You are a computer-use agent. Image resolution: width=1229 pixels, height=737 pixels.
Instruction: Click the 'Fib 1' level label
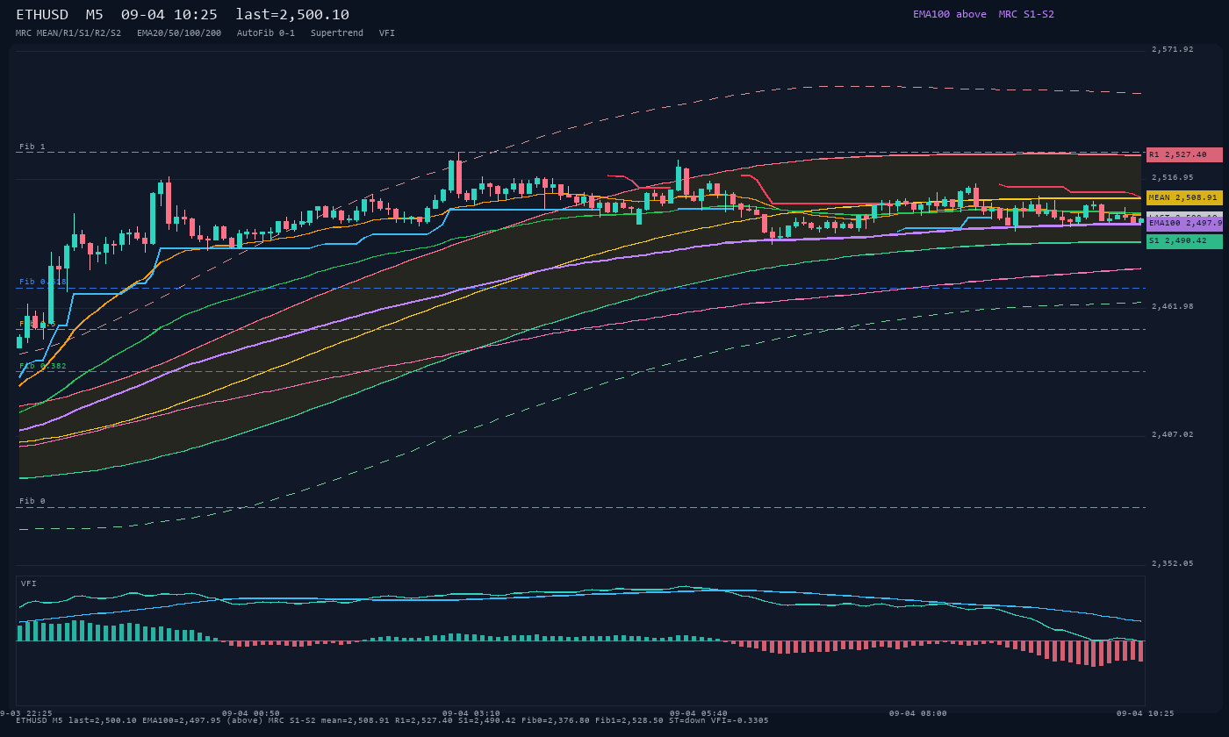coord(32,147)
